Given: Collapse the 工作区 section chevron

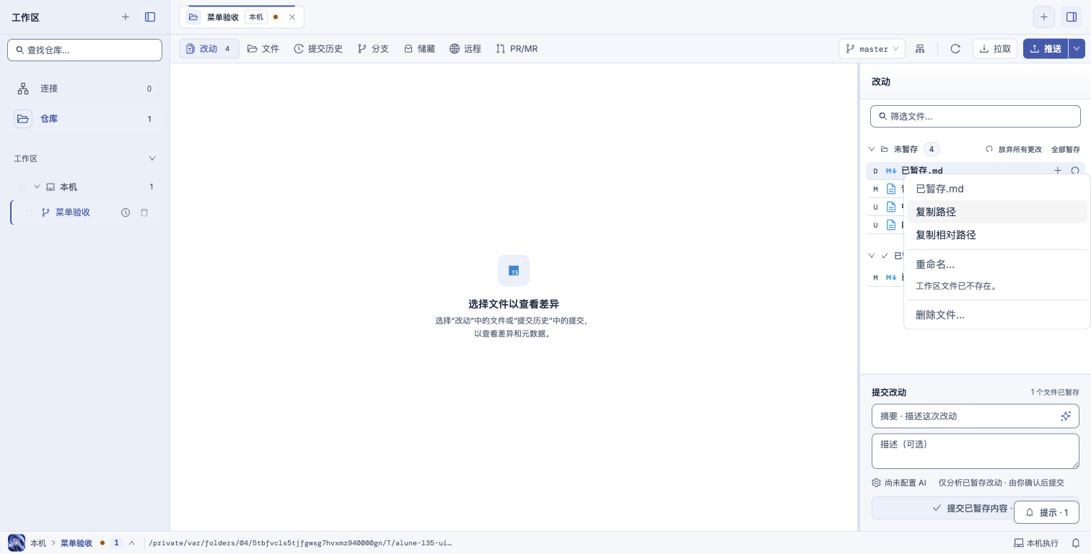Looking at the screenshot, I should [x=152, y=158].
